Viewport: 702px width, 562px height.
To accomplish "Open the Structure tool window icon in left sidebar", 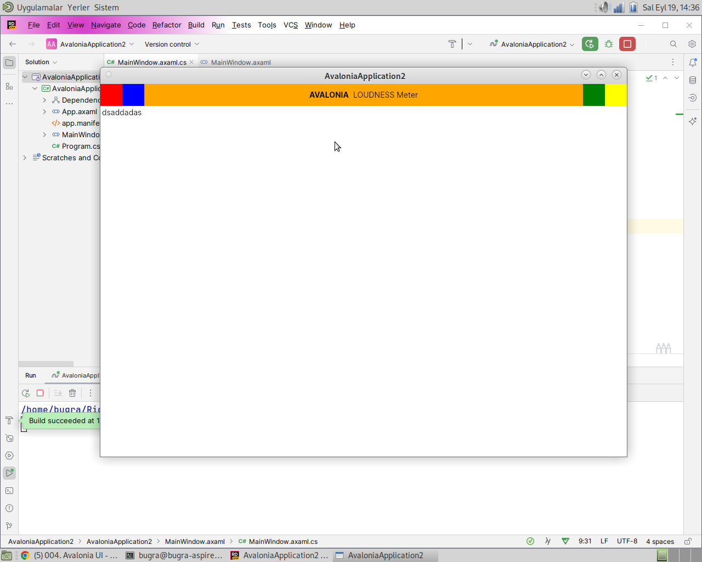I will pos(9,86).
